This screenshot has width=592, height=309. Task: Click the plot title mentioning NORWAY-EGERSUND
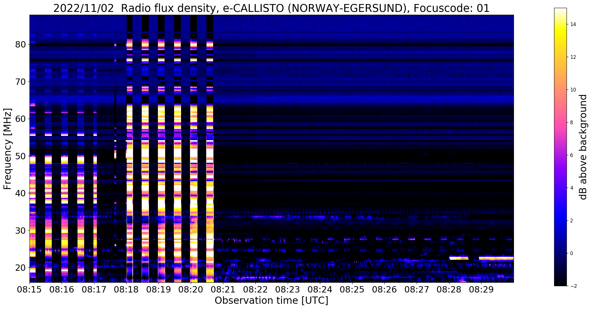[271, 8]
